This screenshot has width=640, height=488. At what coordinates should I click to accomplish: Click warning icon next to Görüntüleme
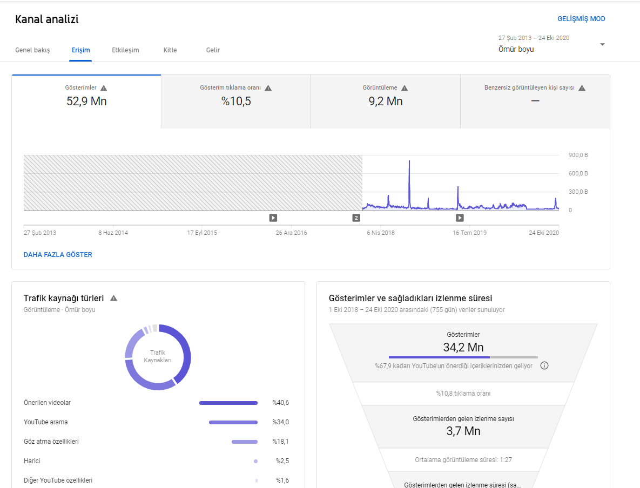(x=405, y=88)
